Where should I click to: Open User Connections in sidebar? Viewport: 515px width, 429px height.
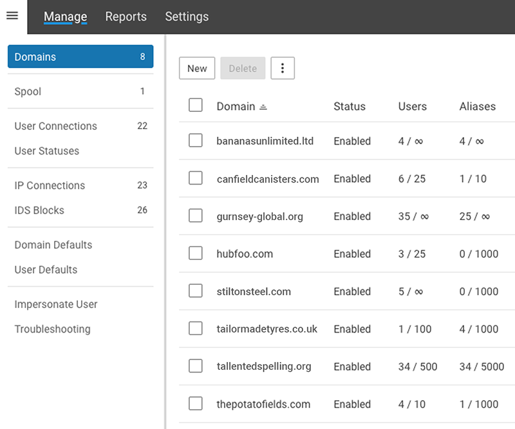click(x=80, y=126)
